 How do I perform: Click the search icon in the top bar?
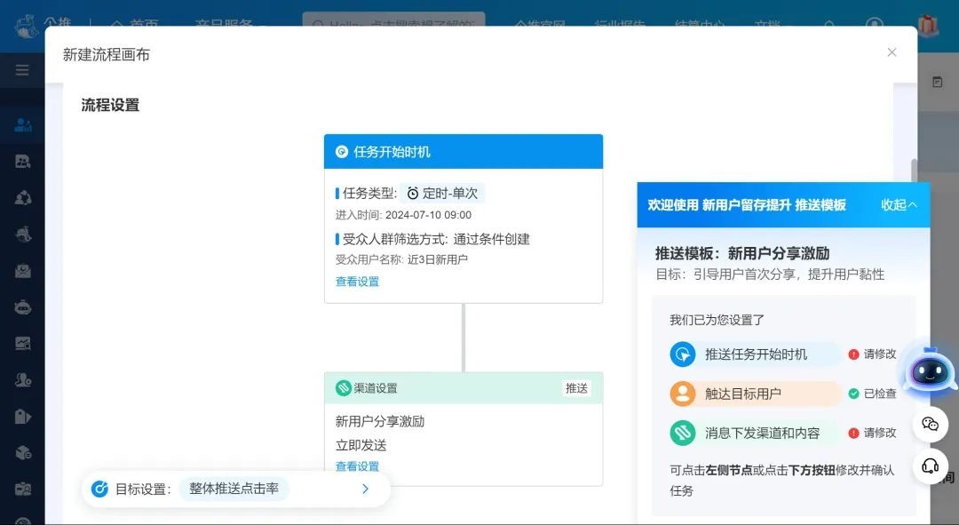click(x=830, y=25)
